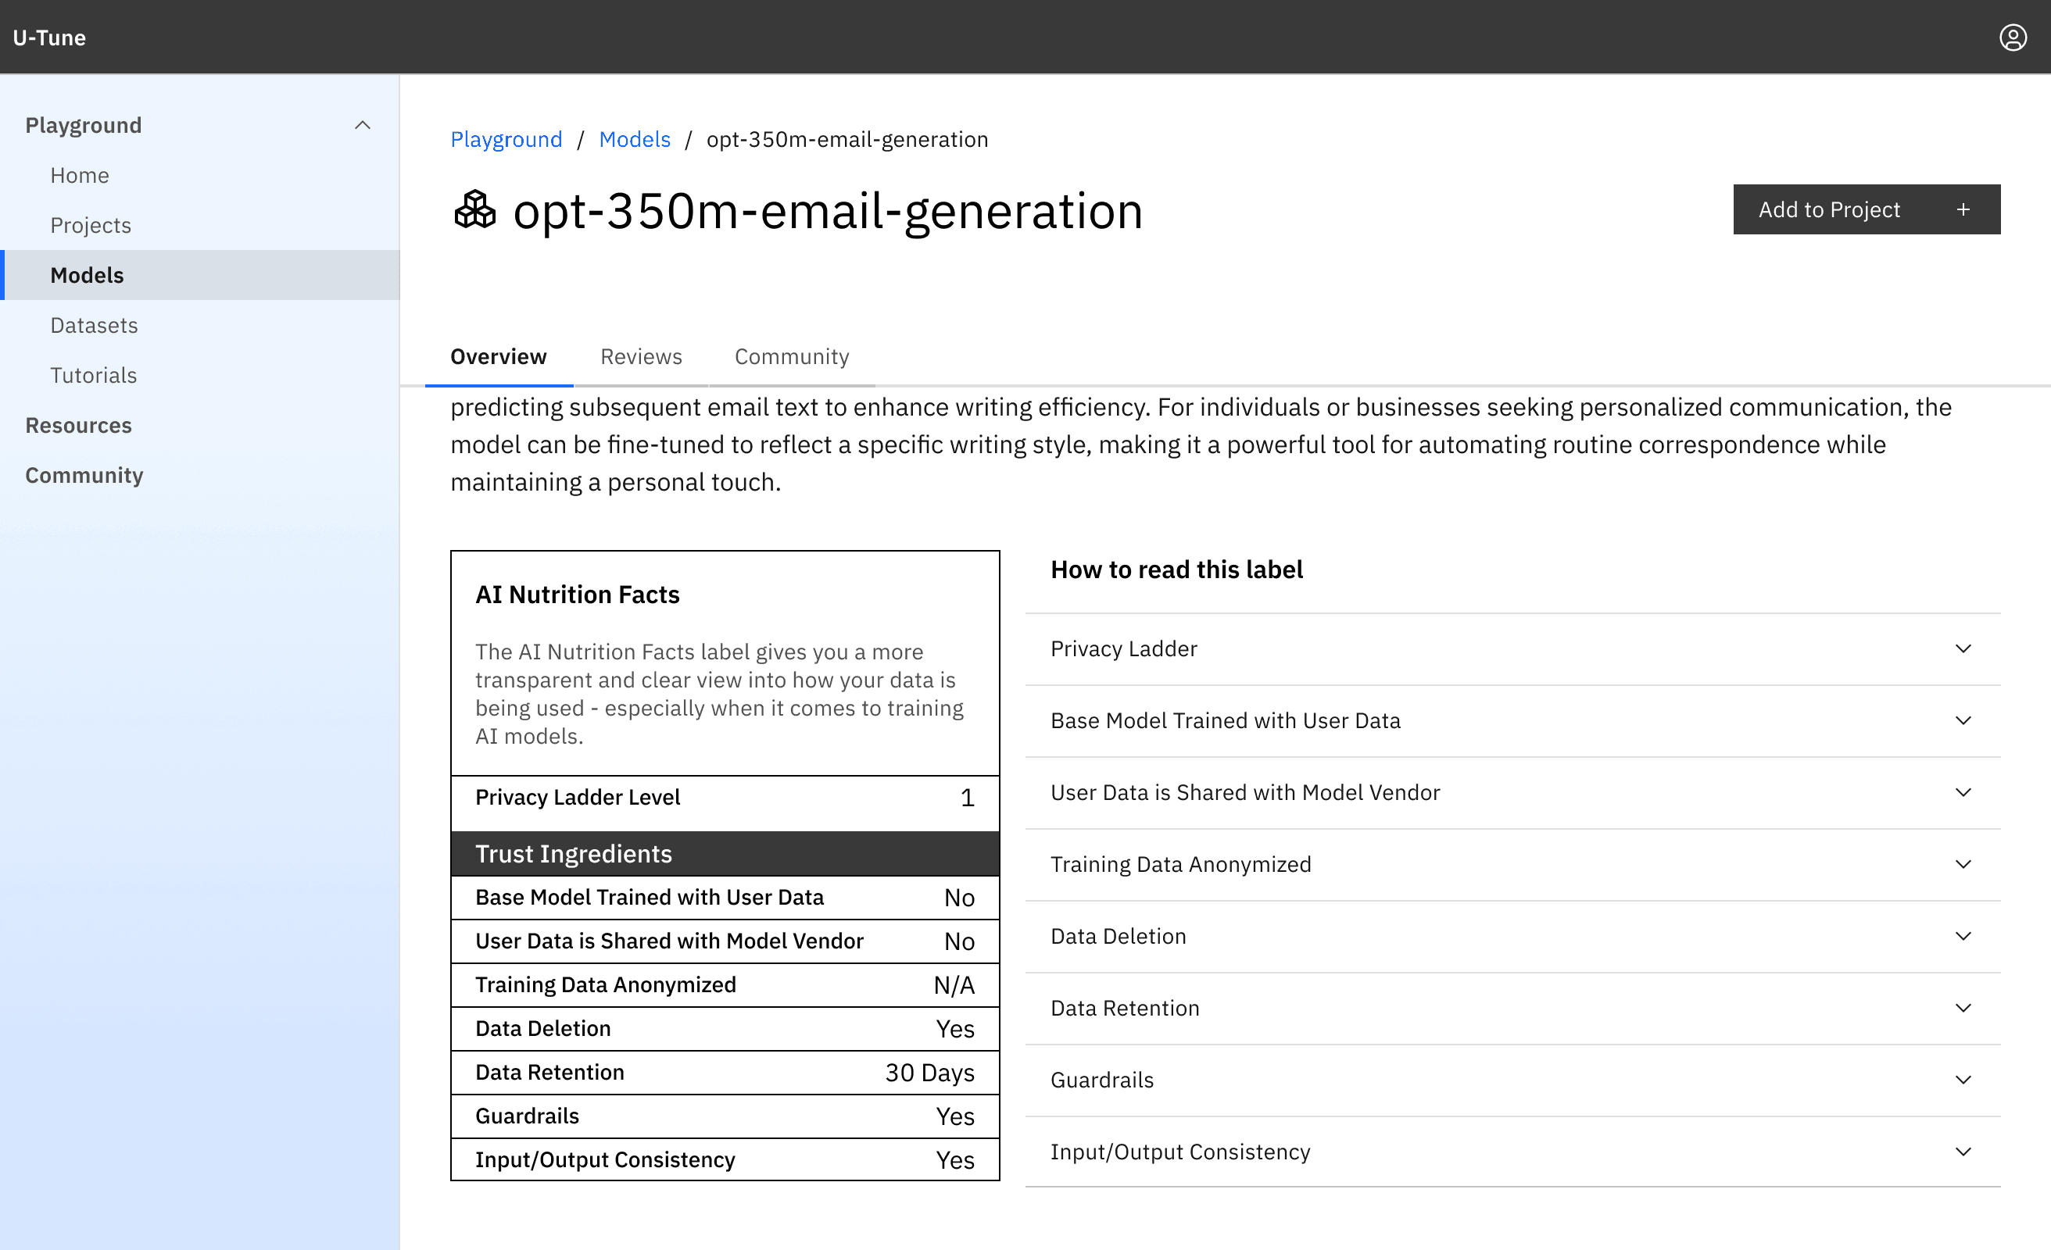Image resolution: width=2051 pixels, height=1250 pixels.
Task: Click the U-Tune logo text
Action: tap(49, 37)
